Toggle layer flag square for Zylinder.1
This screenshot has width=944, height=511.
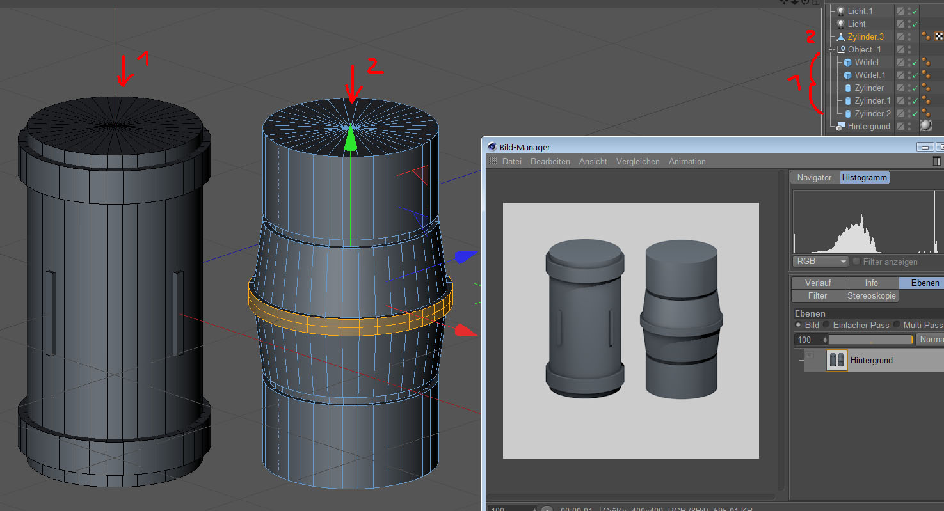pos(900,101)
